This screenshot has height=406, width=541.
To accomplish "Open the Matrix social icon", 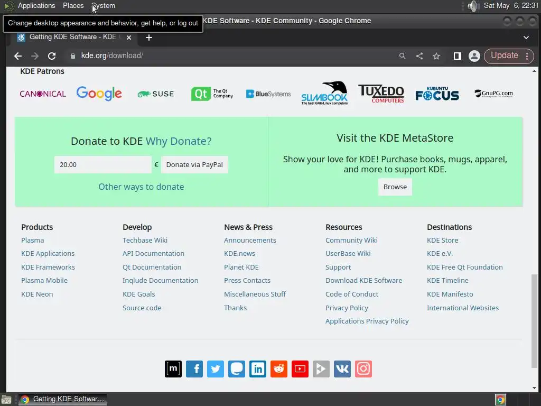I will click(173, 368).
